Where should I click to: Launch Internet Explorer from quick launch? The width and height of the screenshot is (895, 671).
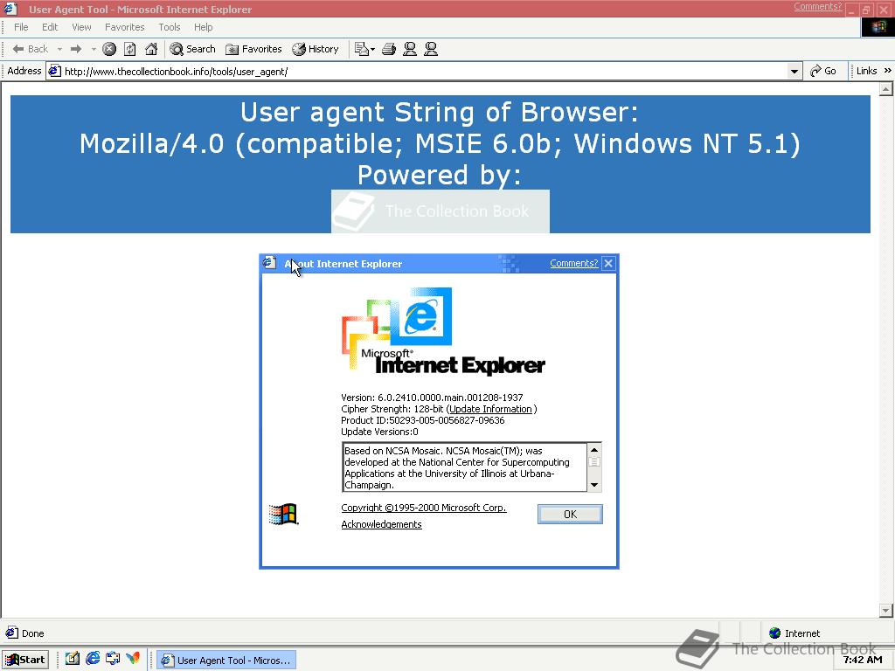[x=93, y=659]
